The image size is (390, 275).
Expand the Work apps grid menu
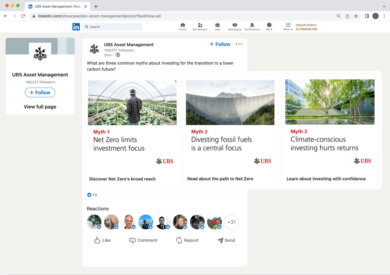288,27
